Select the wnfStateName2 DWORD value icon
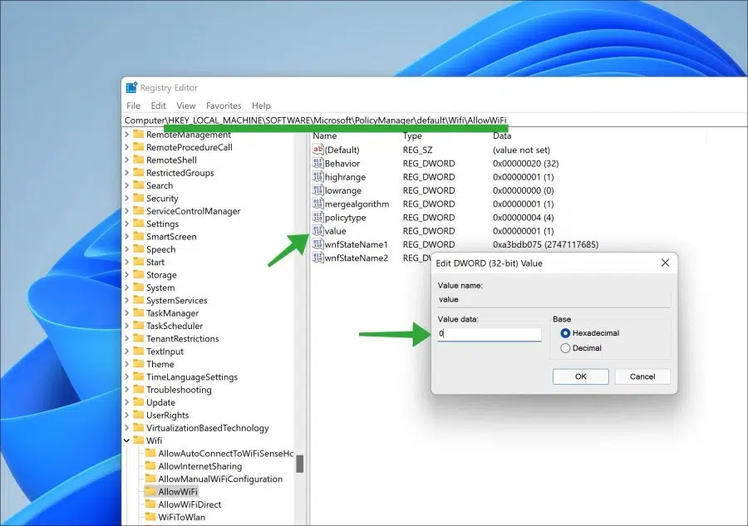This screenshot has width=748, height=526. click(x=317, y=258)
